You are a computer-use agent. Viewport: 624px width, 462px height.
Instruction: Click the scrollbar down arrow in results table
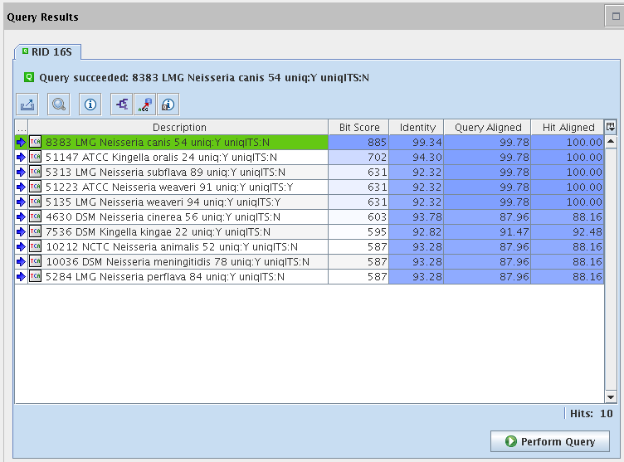pos(611,397)
